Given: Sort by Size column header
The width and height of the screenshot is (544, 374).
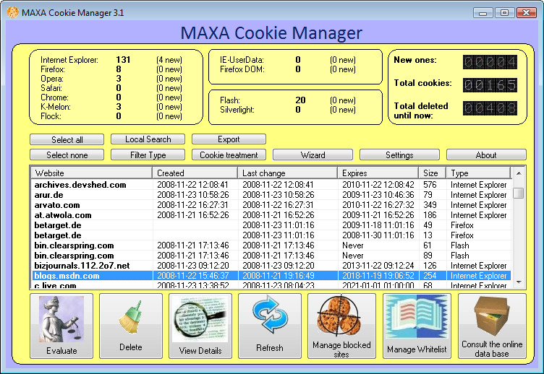Looking at the screenshot, I should coord(433,173).
